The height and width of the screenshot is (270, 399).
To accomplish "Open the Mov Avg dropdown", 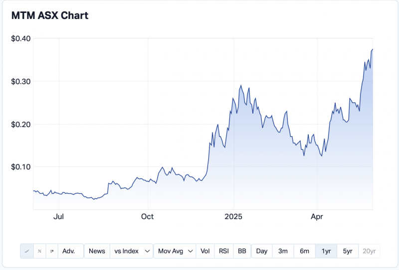I will click(174, 251).
